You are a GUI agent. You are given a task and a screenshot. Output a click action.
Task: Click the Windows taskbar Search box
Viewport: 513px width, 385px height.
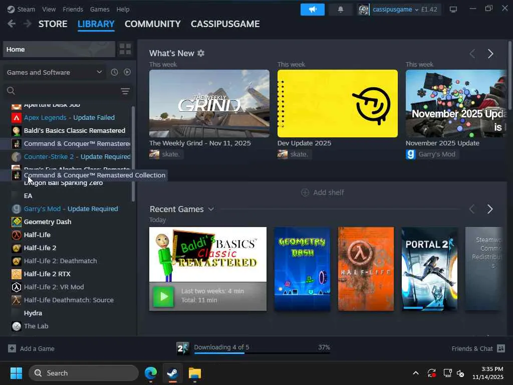point(84,373)
